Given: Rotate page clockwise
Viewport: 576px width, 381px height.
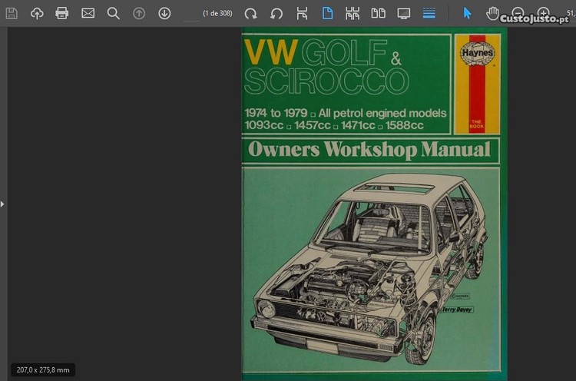Looking at the screenshot, I should pyautogui.click(x=250, y=13).
